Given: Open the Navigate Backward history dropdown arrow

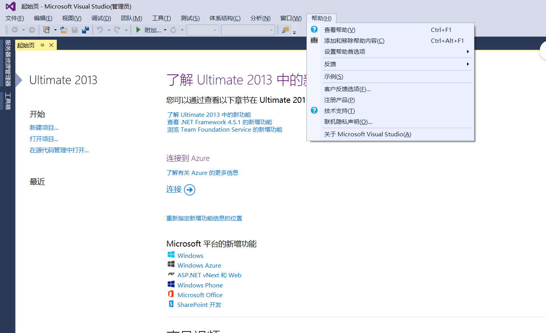Looking at the screenshot, I should (23, 30).
